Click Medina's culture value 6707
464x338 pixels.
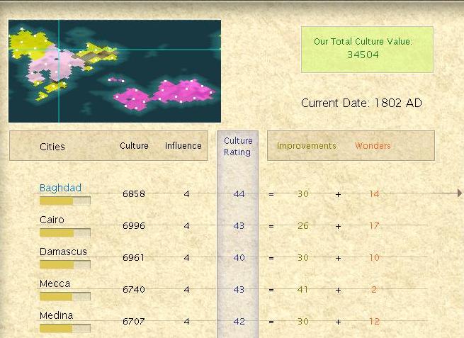pos(134,321)
